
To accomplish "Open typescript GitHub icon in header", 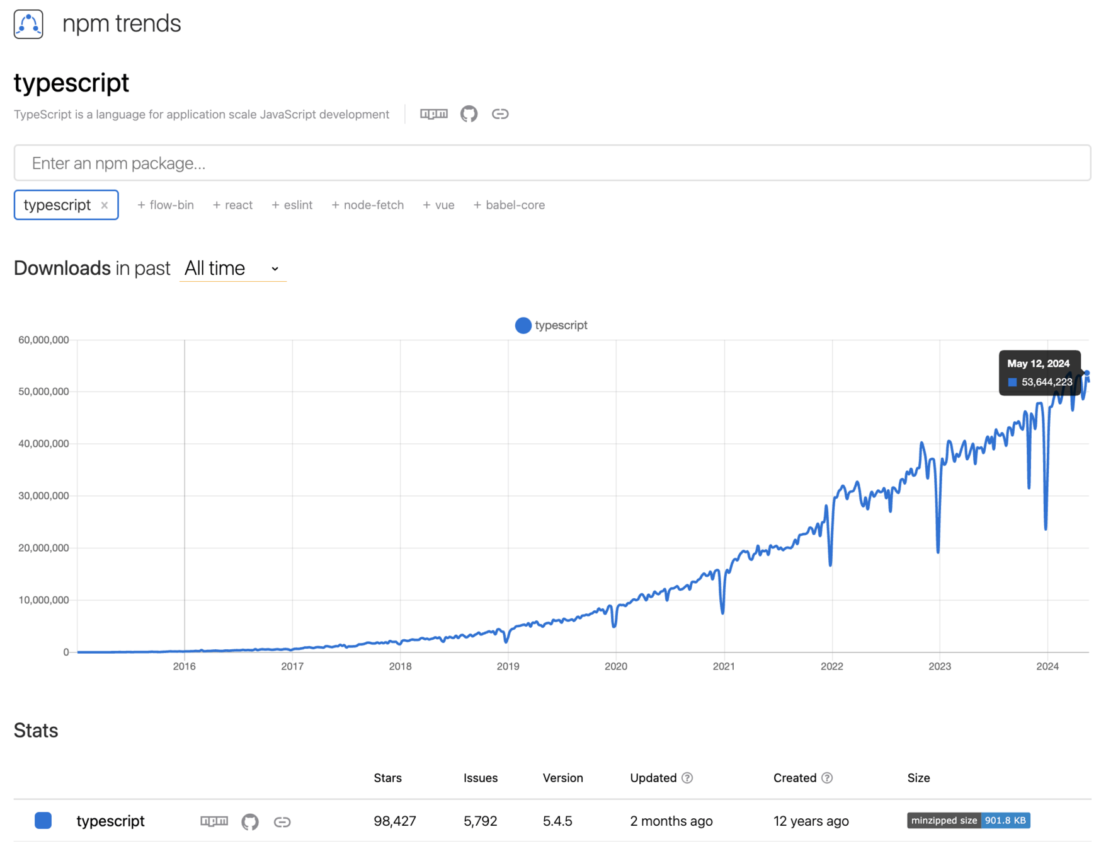I will (x=469, y=114).
